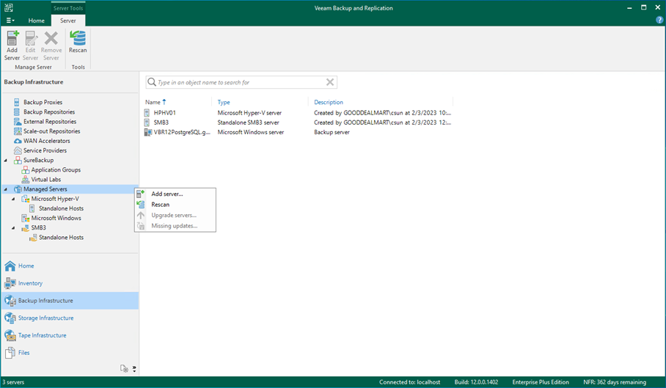Select Virtual Labs in the tree
The image size is (666, 388).
tap(46, 179)
